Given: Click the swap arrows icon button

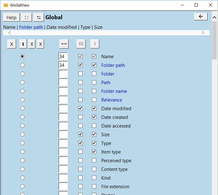Looking at the screenshot, I should (39, 17).
